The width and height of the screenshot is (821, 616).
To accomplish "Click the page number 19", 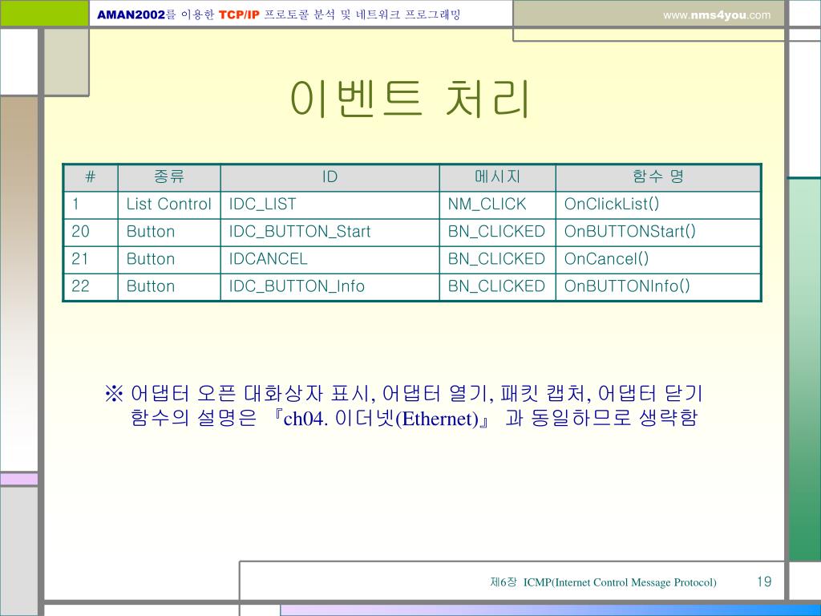I will point(764,582).
